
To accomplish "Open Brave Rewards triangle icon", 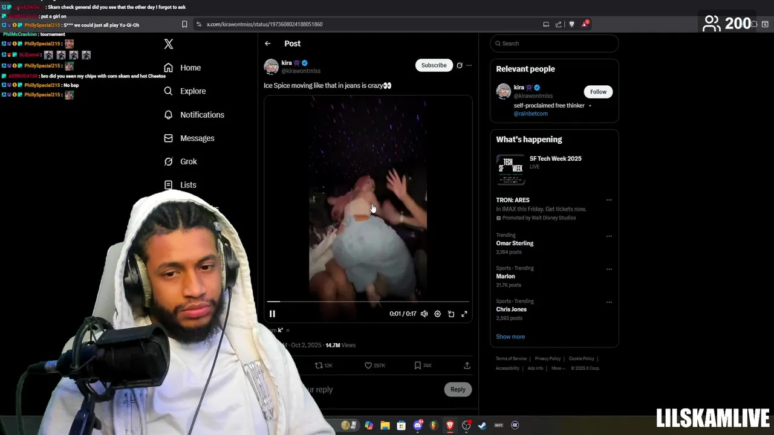I will 585,24.
